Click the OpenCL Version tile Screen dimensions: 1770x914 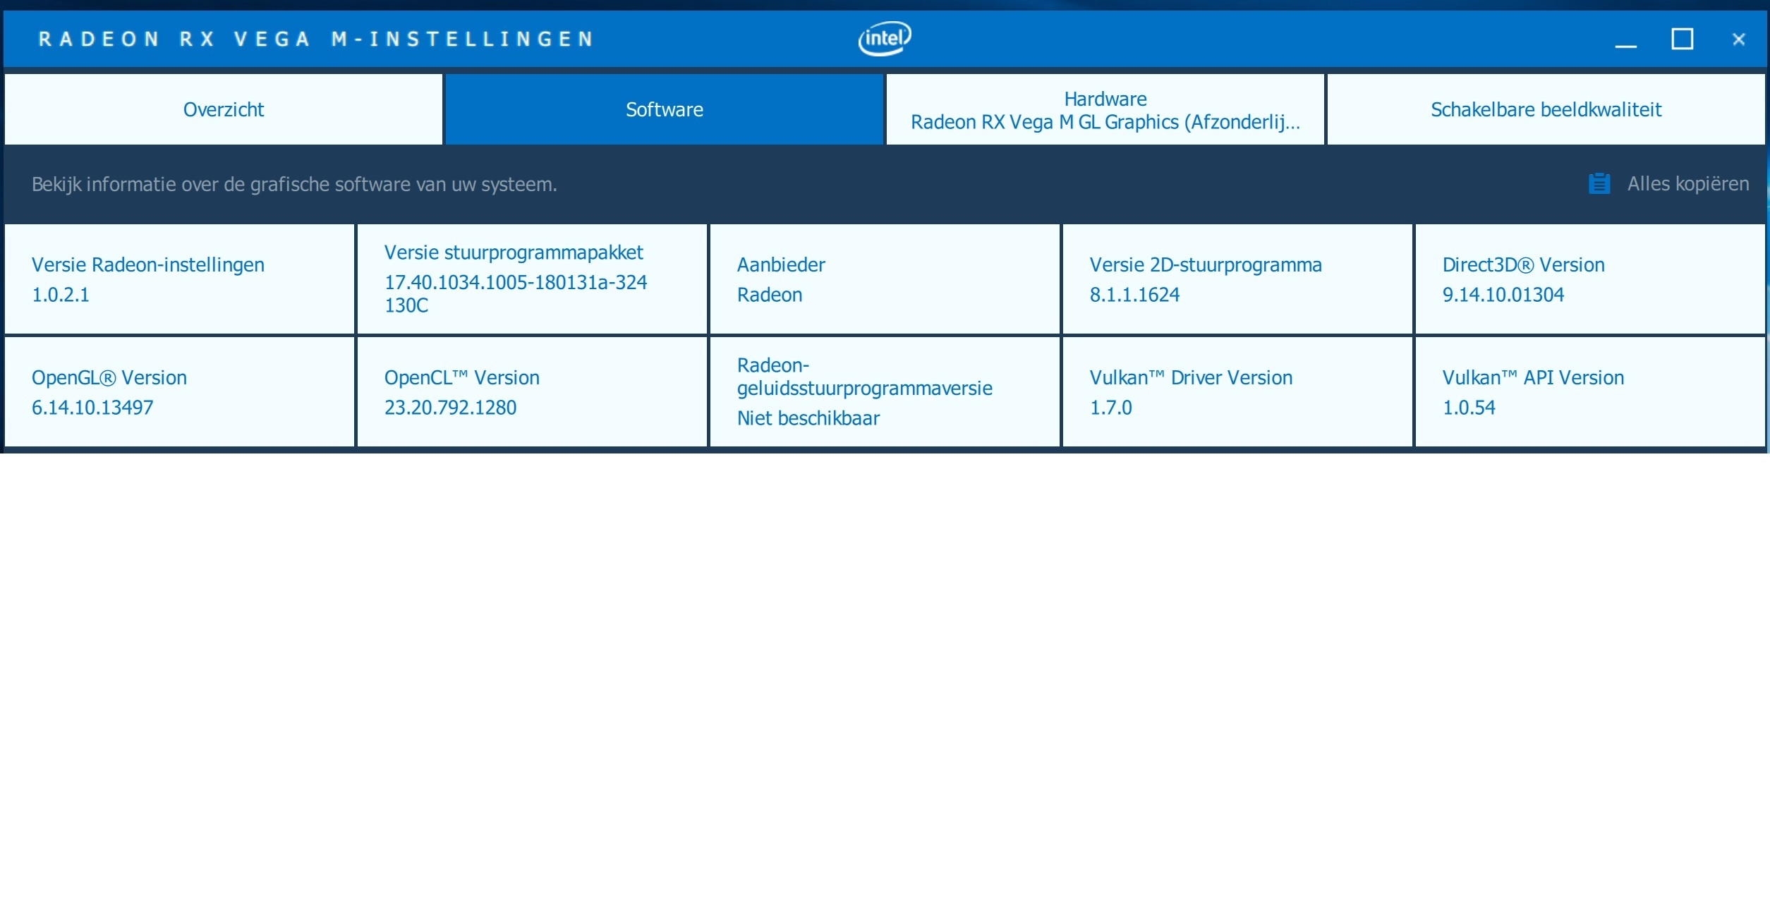(x=532, y=392)
